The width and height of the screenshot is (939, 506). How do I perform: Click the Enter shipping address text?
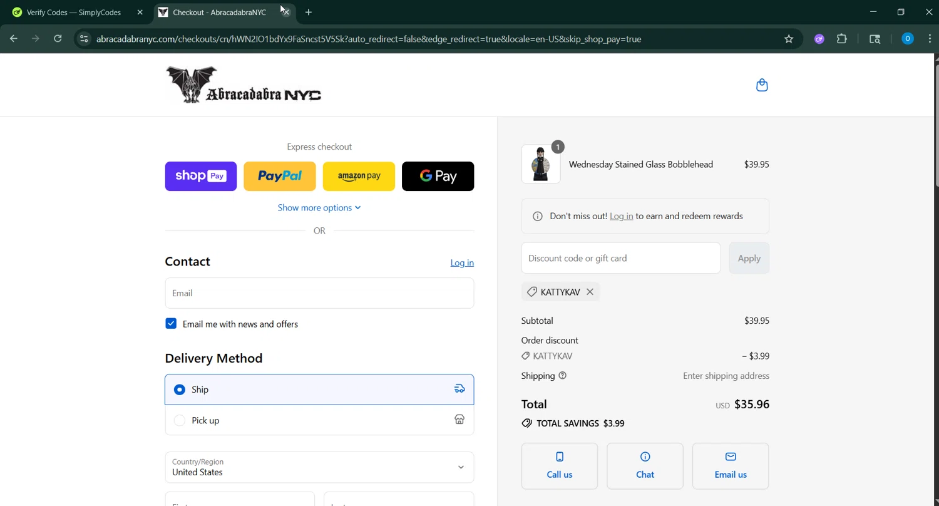726,376
